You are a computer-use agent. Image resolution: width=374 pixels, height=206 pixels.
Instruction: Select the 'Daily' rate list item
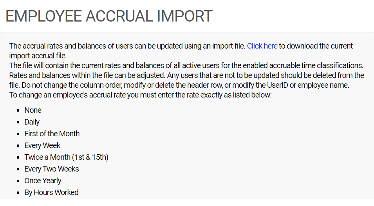(32, 122)
